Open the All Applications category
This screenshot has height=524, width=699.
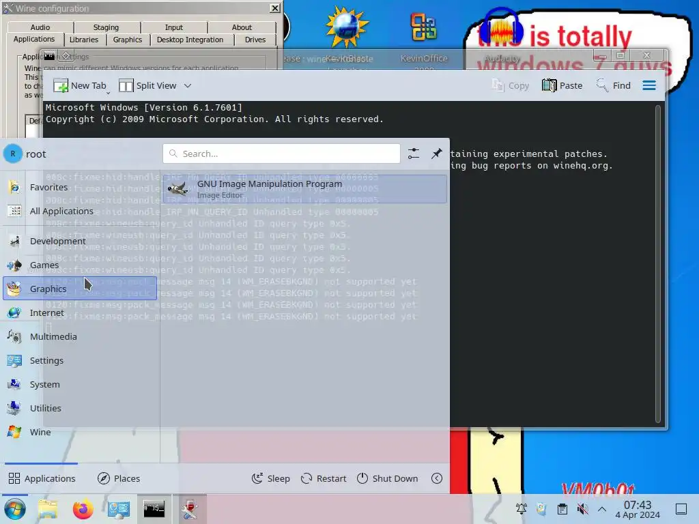coord(81,212)
